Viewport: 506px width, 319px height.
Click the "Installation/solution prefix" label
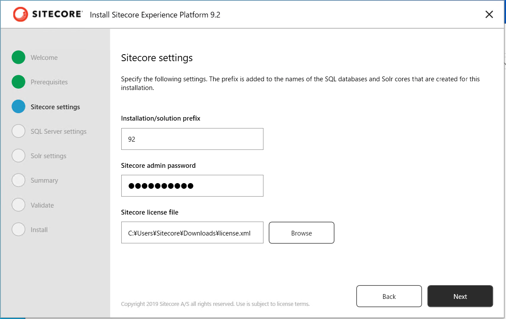click(x=161, y=118)
